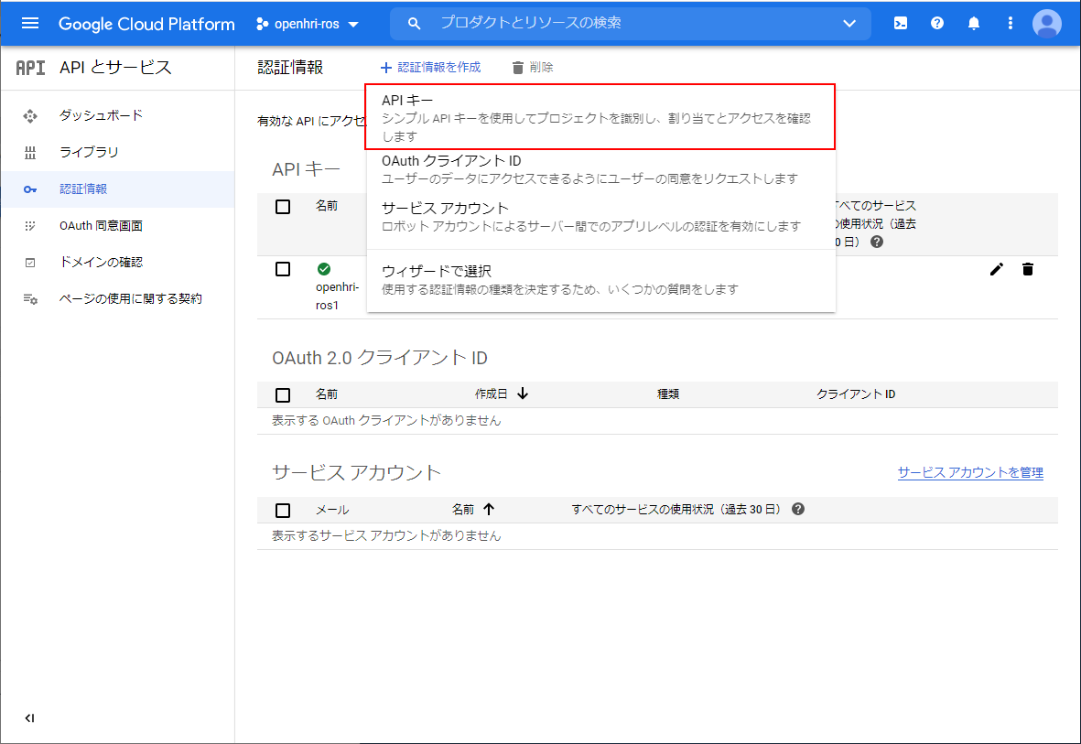Click 認証情報を作成 button
The height and width of the screenshot is (744, 1081).
(430, 67)
